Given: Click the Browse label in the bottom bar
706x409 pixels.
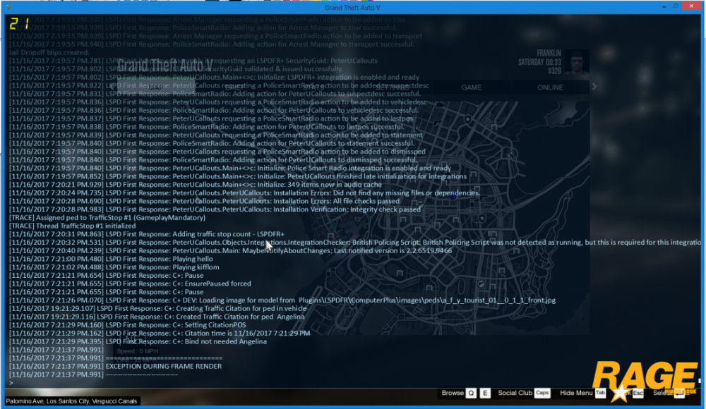Looking at the screenshot, I should [x=453, y=393].
